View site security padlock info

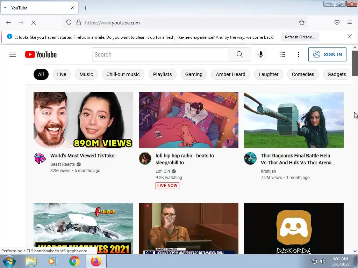tap(79, 22)
